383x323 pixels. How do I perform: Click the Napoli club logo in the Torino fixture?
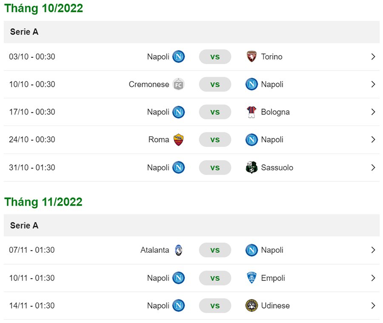[x=177, y=57]
